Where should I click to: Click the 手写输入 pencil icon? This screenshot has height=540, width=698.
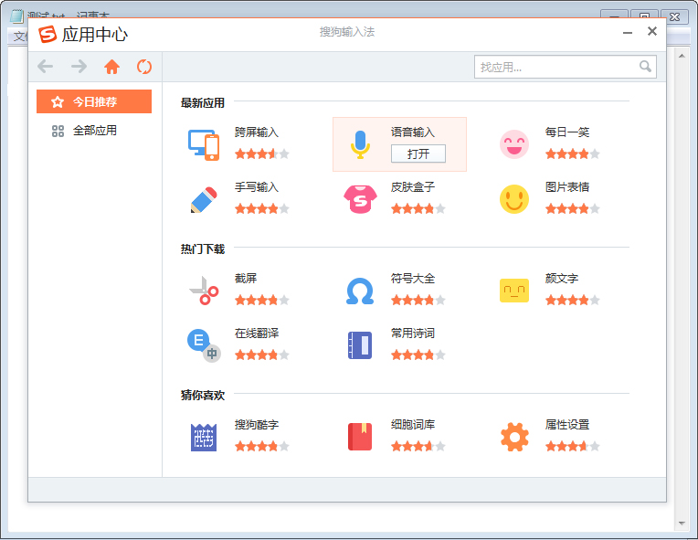(203, 199)
